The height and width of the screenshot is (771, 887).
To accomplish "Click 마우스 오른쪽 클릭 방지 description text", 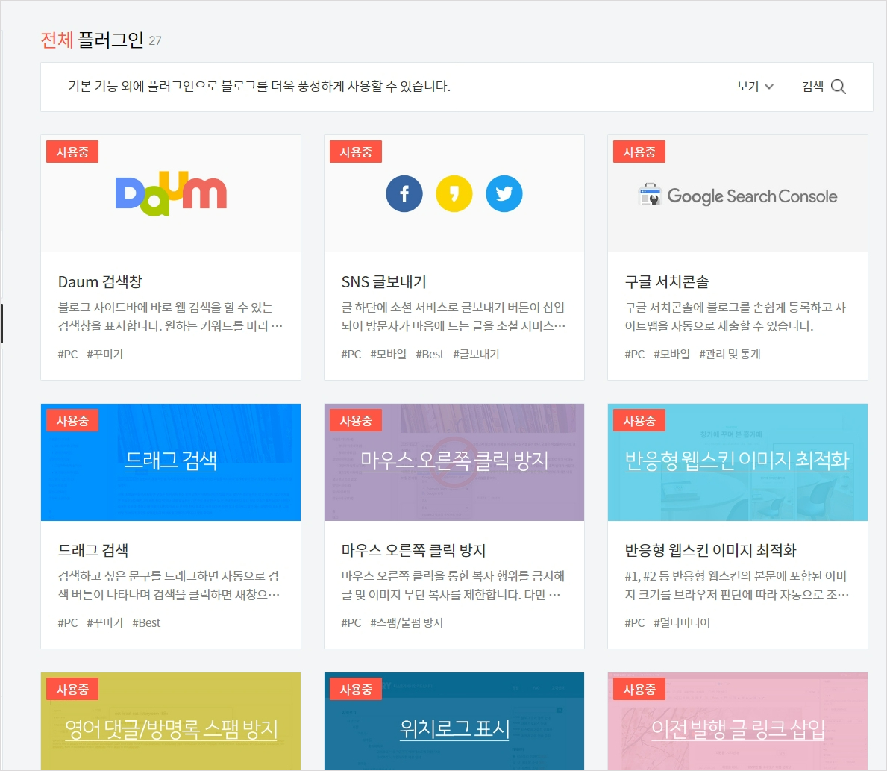I will point(453,585).
